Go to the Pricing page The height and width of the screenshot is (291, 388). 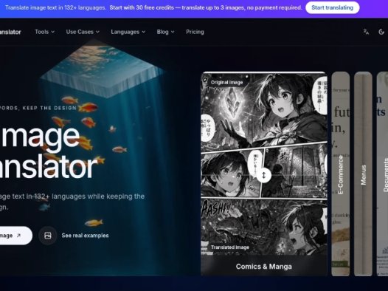pyautogui.click(x=195, y=32)
